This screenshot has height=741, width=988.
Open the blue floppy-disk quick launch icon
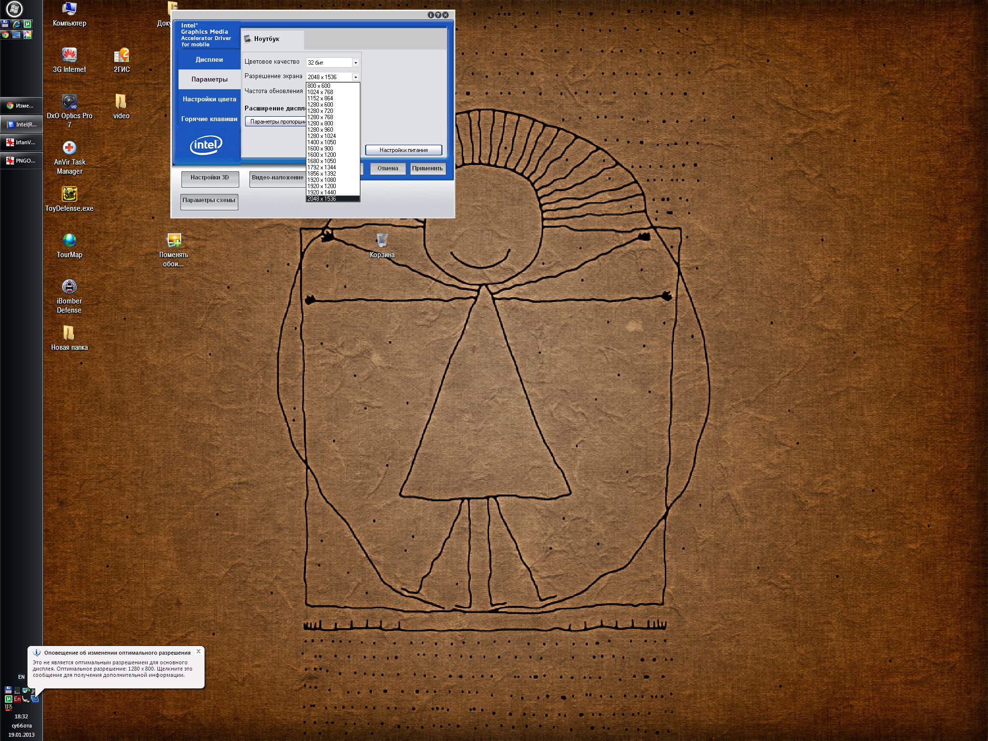5,24
